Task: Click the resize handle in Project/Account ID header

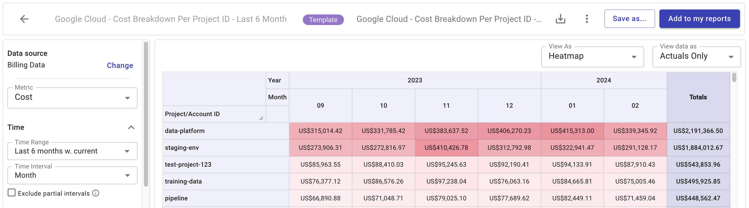Action: pos(261,118)
